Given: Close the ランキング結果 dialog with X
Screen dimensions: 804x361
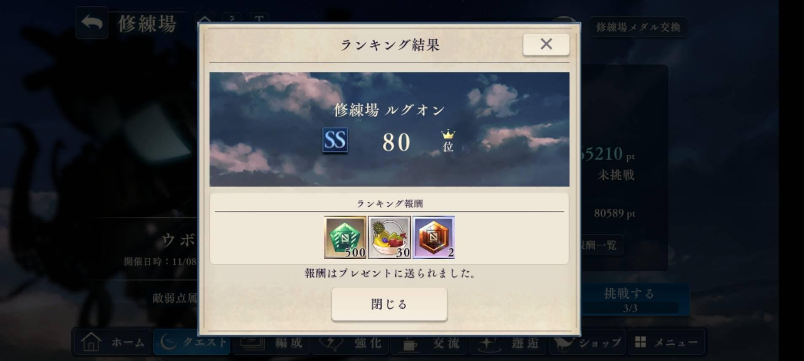Looking at the screenshot, I should coord(546,44).
